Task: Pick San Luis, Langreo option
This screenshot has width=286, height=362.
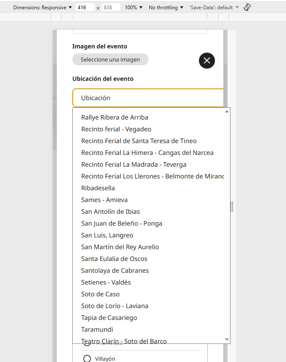Action: 107,235
